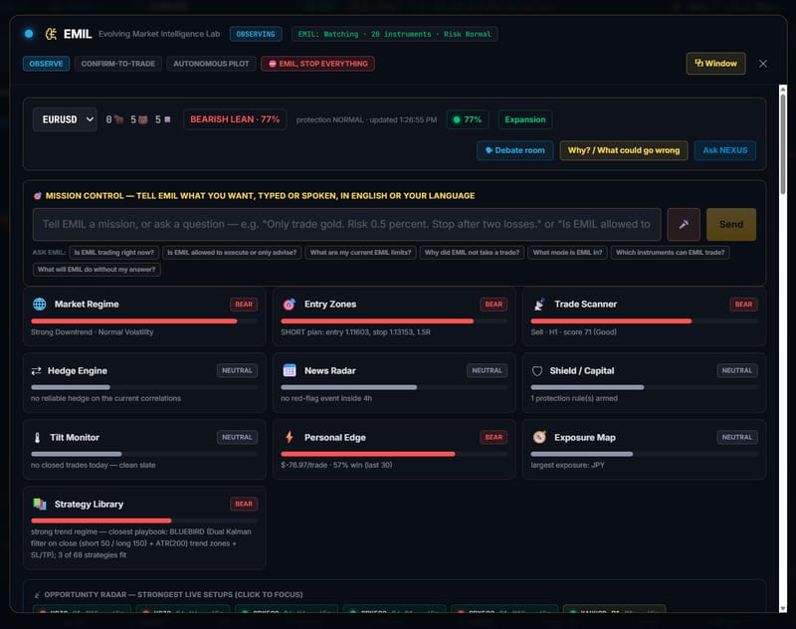Click the neutral square icon next to second 5
796x629 pixels.
click(167, 119)
